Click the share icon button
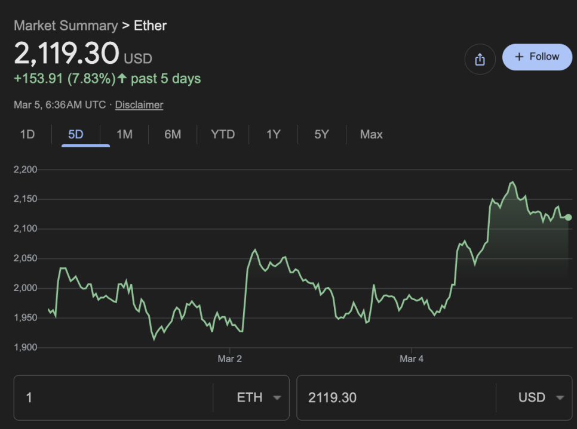This screenshot has width=577, height=429. [x=480, y=59]
